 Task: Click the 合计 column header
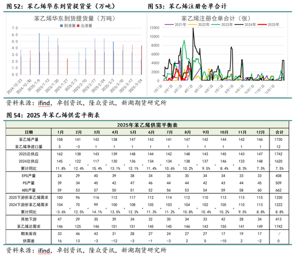coord(279,132)
